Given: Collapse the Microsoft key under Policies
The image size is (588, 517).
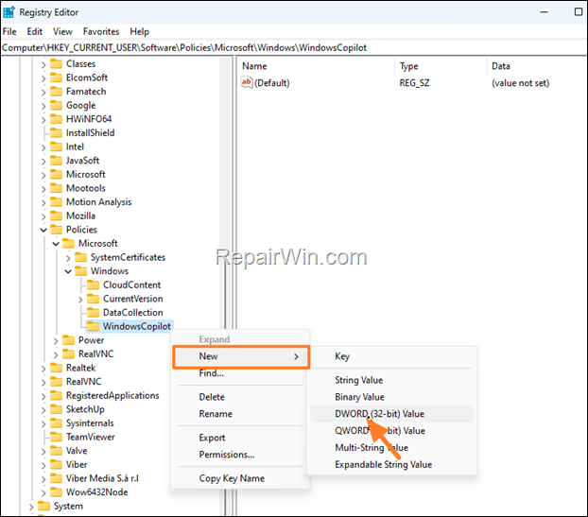Looking at the screenshot, I should tap(56, 244).
